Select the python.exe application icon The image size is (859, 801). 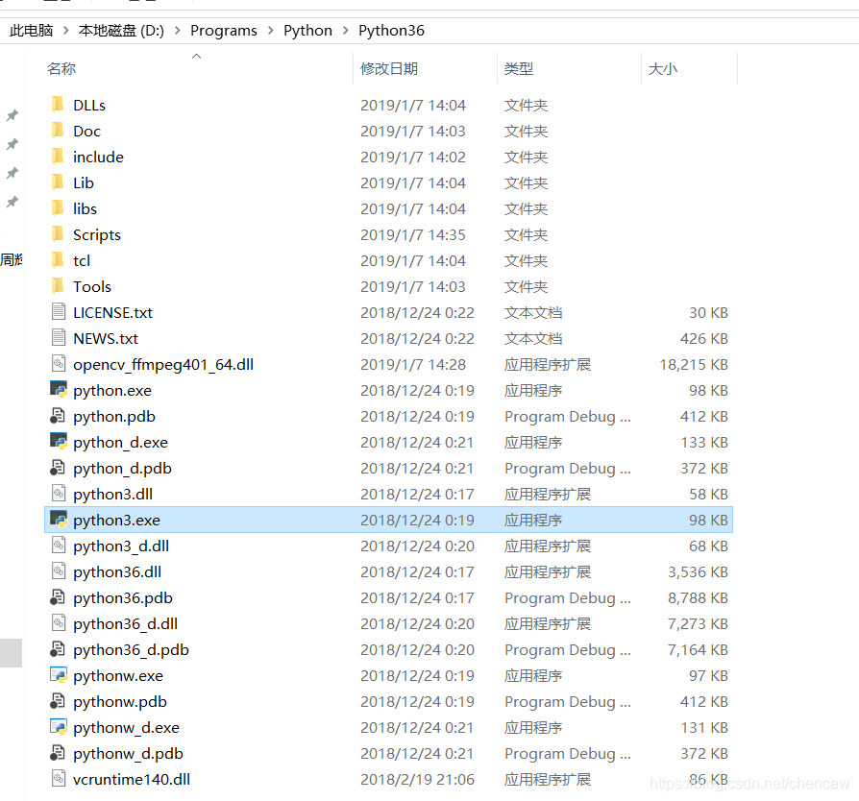click(x=58, y=390)
